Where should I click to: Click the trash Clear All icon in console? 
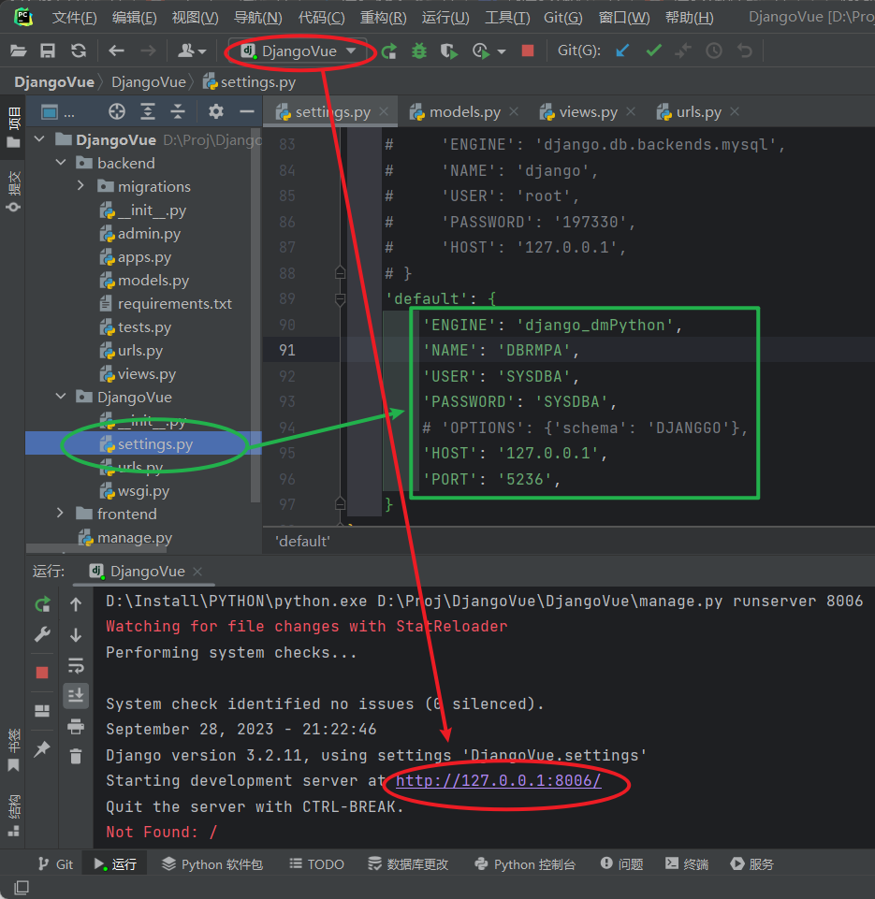pos(76,756)
